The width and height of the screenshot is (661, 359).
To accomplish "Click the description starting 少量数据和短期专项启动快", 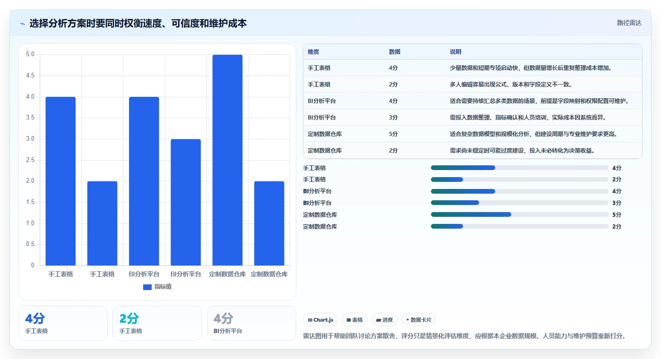I will pyautogui.click(x=531, y=68).
